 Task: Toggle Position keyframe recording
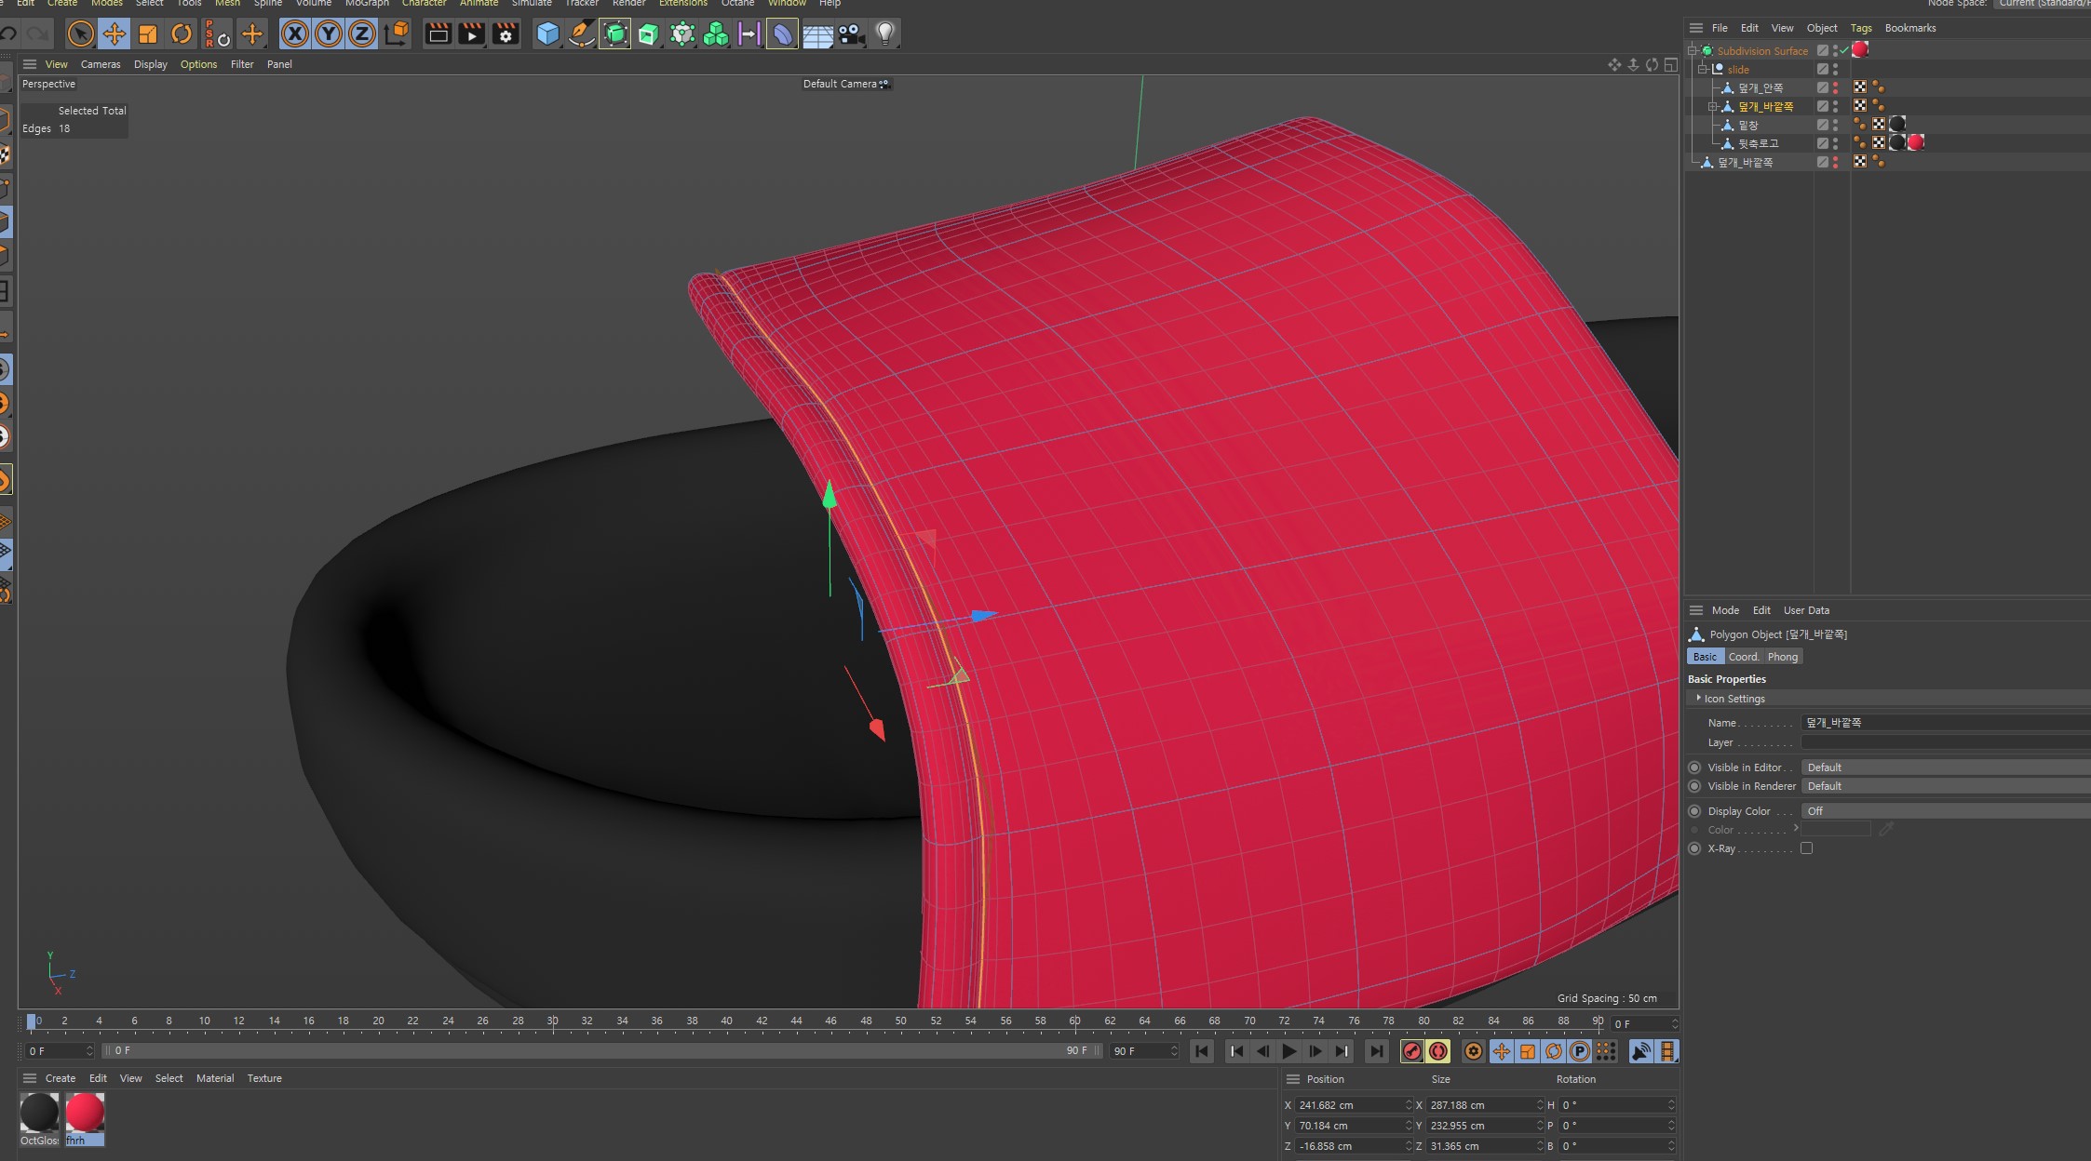pyautogui.click(x=1501, y=1051)
